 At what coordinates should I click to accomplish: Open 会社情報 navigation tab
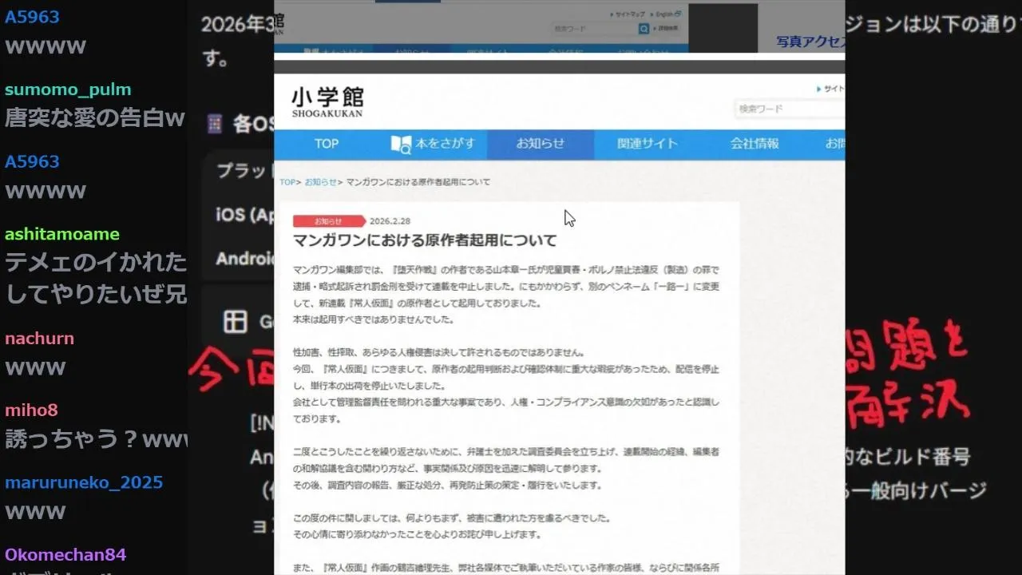click(755, 145)
